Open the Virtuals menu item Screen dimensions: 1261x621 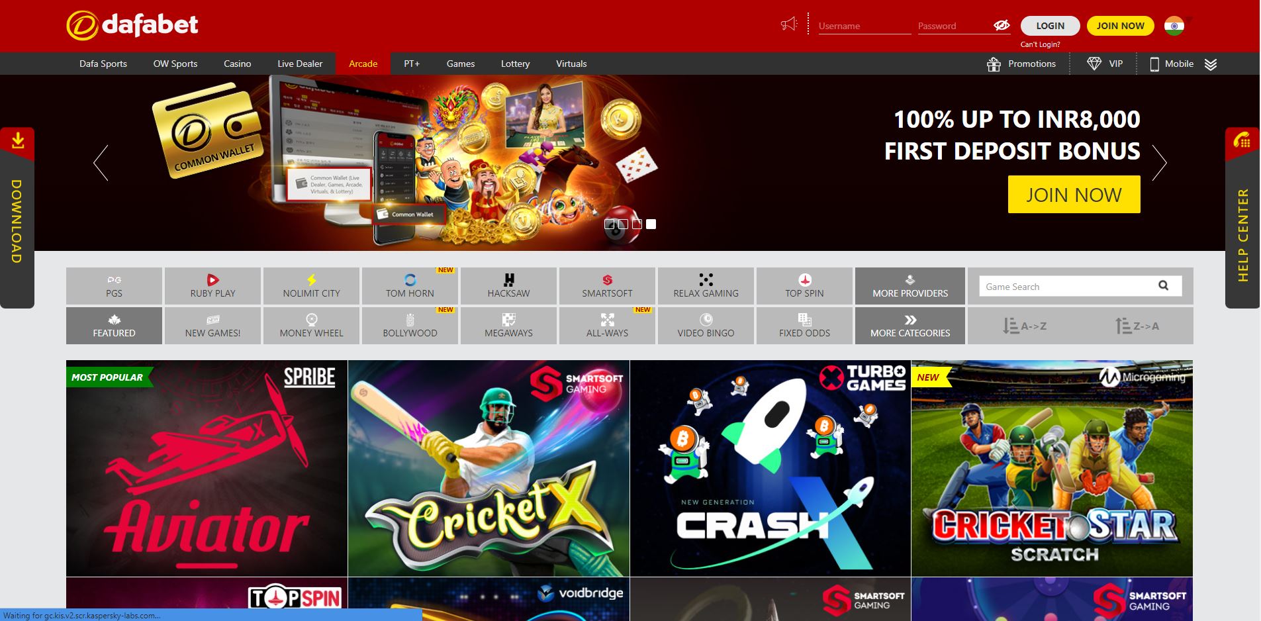coord(571,64)
